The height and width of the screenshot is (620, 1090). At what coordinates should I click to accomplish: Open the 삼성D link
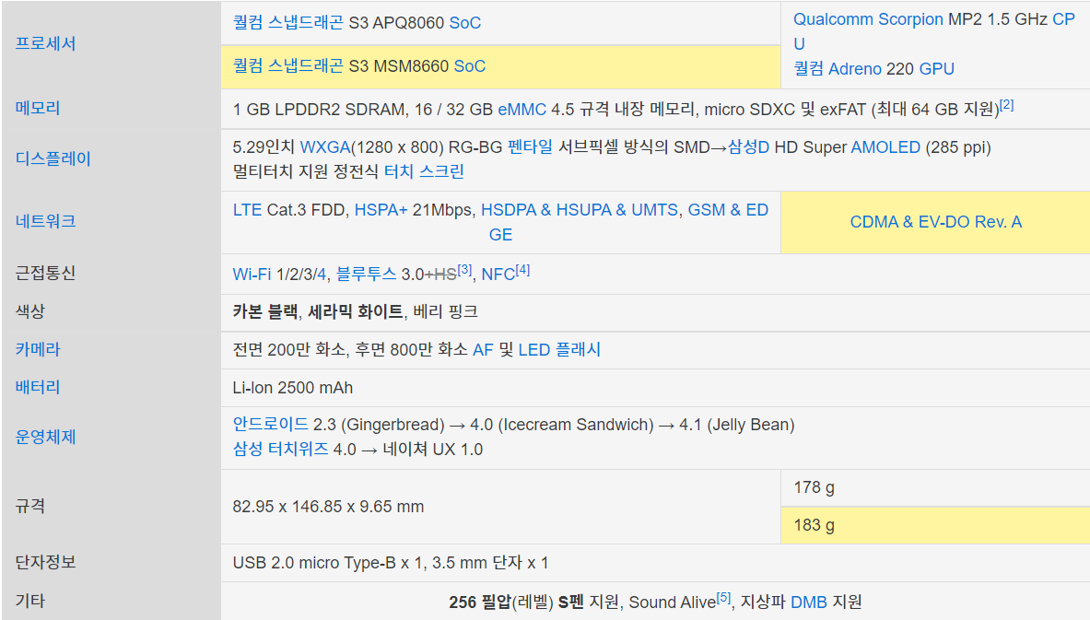[749, 147]
